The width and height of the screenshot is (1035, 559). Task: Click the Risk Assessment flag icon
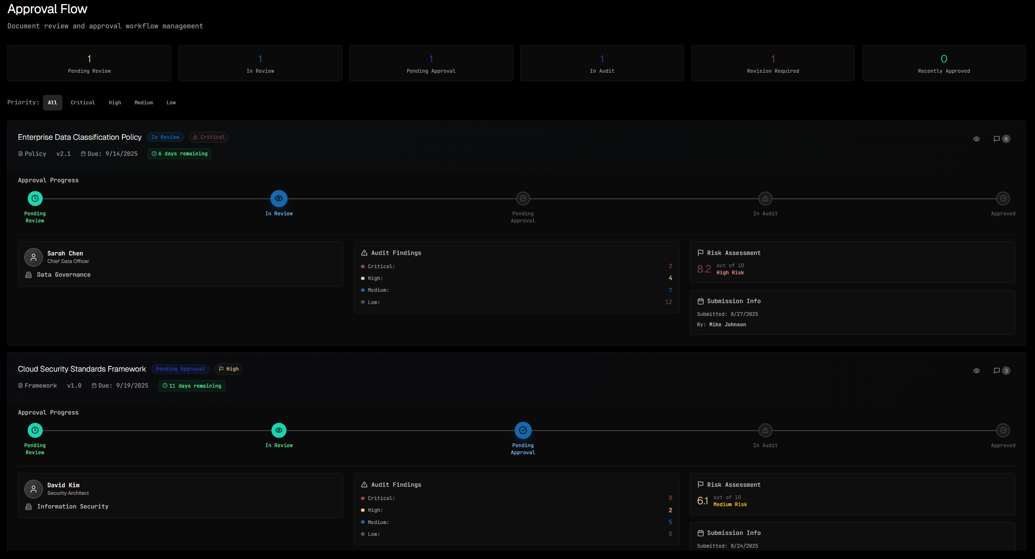701,253
